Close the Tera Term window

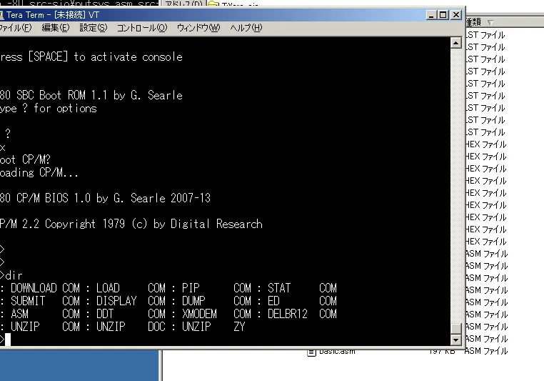coord(456,14)
